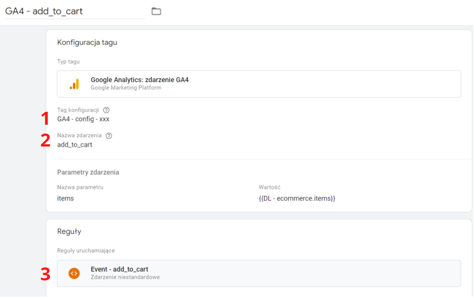Open the Event - add_to_cart trigger

click(x=259, y=273)
